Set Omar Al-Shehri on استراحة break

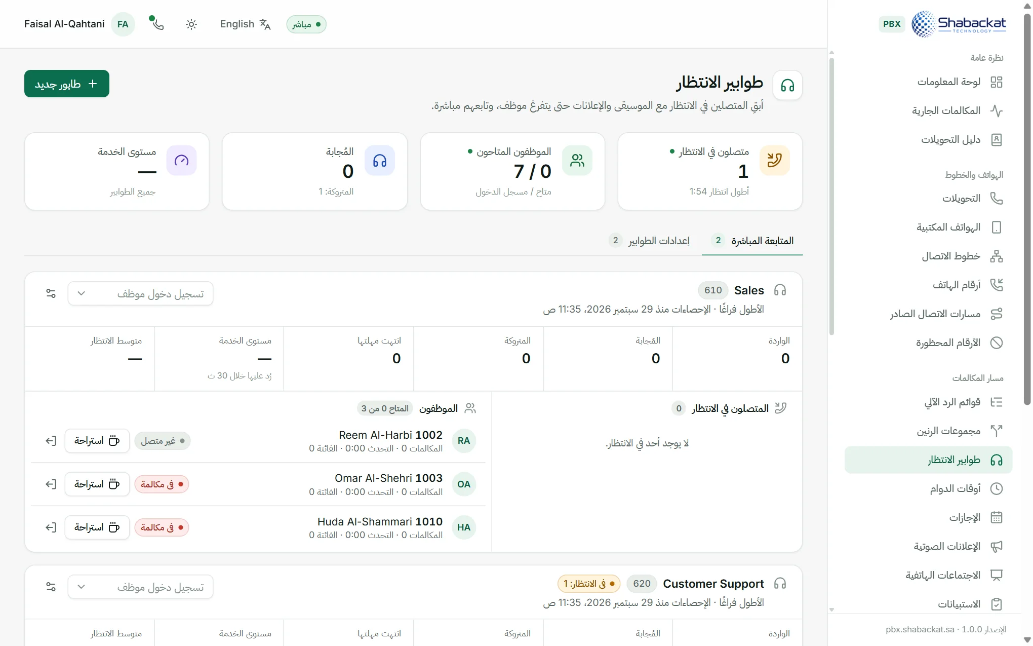click(x=97, y=484)
